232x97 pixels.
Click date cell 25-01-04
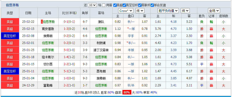tap(28, 78)
